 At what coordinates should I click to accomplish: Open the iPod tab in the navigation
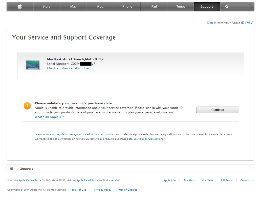tap(100, 7)
